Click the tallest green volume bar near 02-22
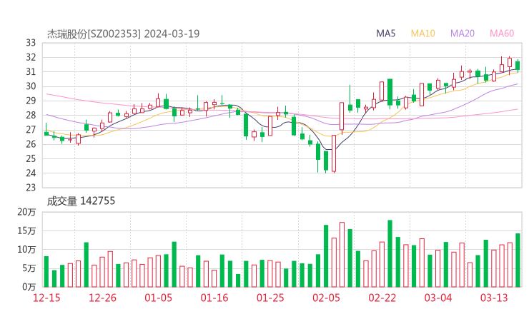This screenshot has width=529, height=314. [390, 253]
